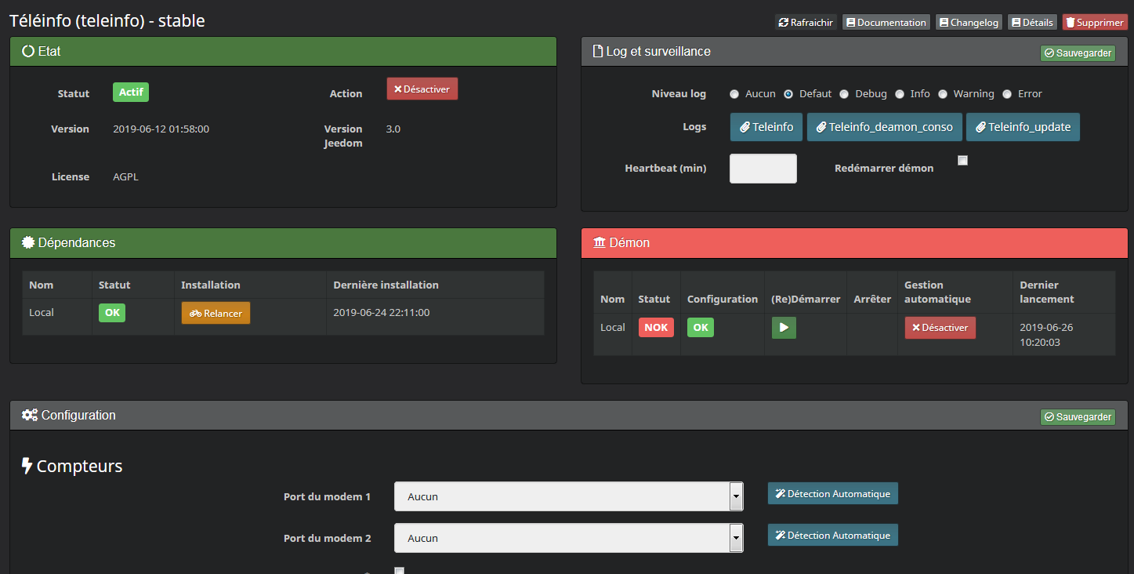Disable daemon automatic management
This screenshot has height=574, width=1134.
coord(940,328)
